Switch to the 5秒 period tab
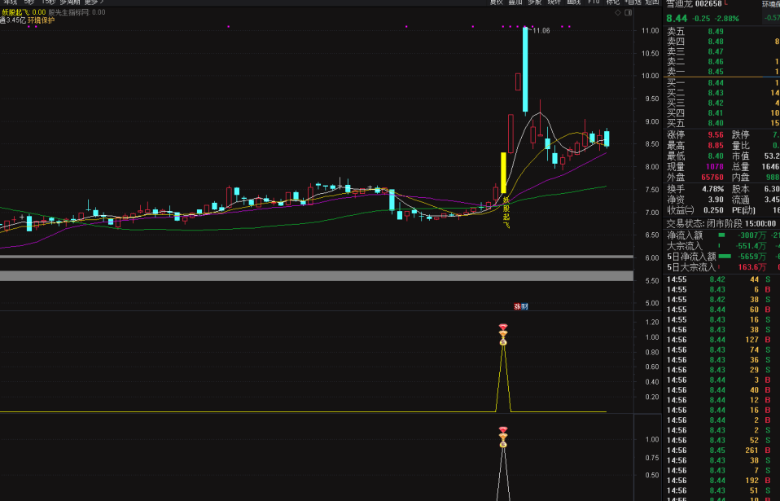This screenshot has width=780, height=501. click(x=29, y=2)
